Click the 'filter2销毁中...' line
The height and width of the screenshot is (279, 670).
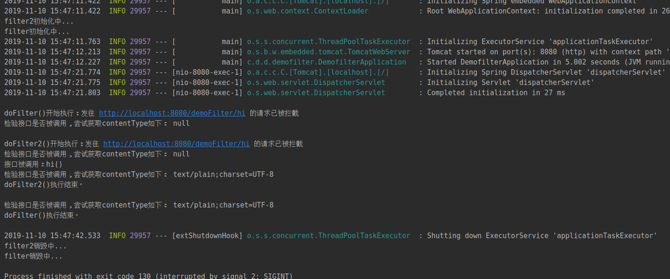(36, 246)
